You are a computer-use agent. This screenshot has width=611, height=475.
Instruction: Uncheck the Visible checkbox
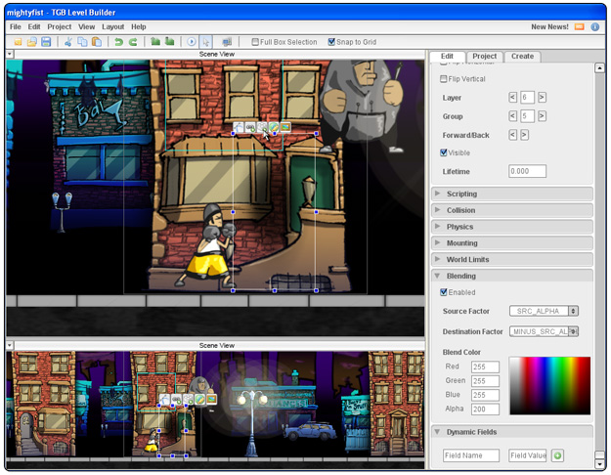pos(444,152)
